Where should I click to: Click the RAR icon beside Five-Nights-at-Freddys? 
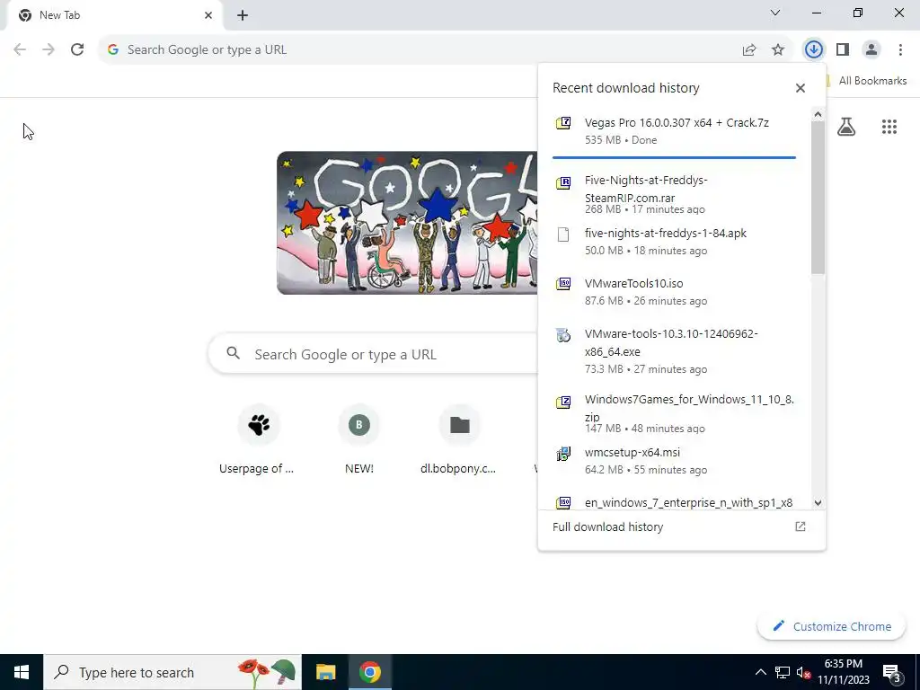563,182
